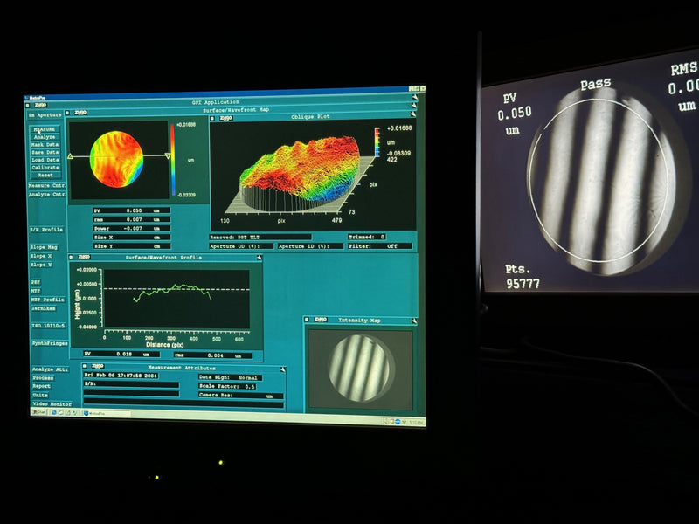Open the SynthFringes window icon
The image size is (699, 524).
coord(50,343)
